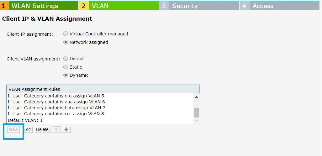Click the move rule down arrow icon
Image resolution: width=322 pixels, height=156 pixels.
(66, 129)
